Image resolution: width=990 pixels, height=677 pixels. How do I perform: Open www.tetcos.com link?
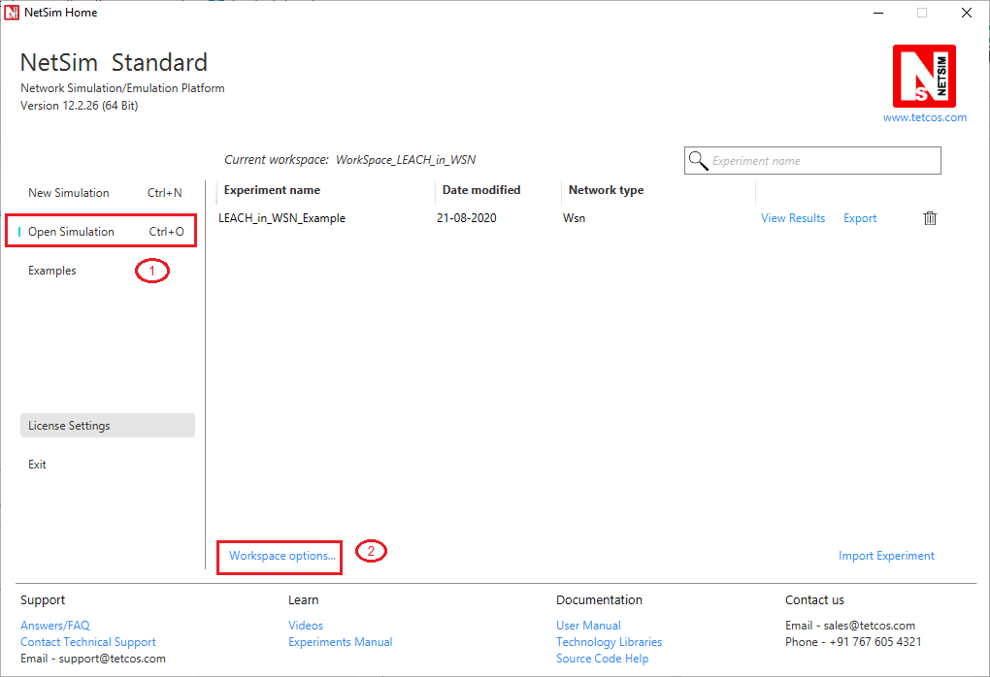click(x=924, y=117)
